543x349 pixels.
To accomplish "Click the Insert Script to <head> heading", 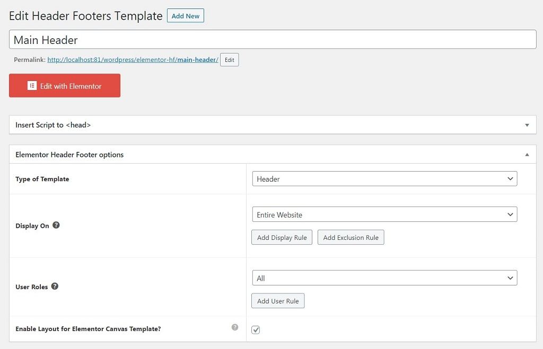I will point(53,125).
